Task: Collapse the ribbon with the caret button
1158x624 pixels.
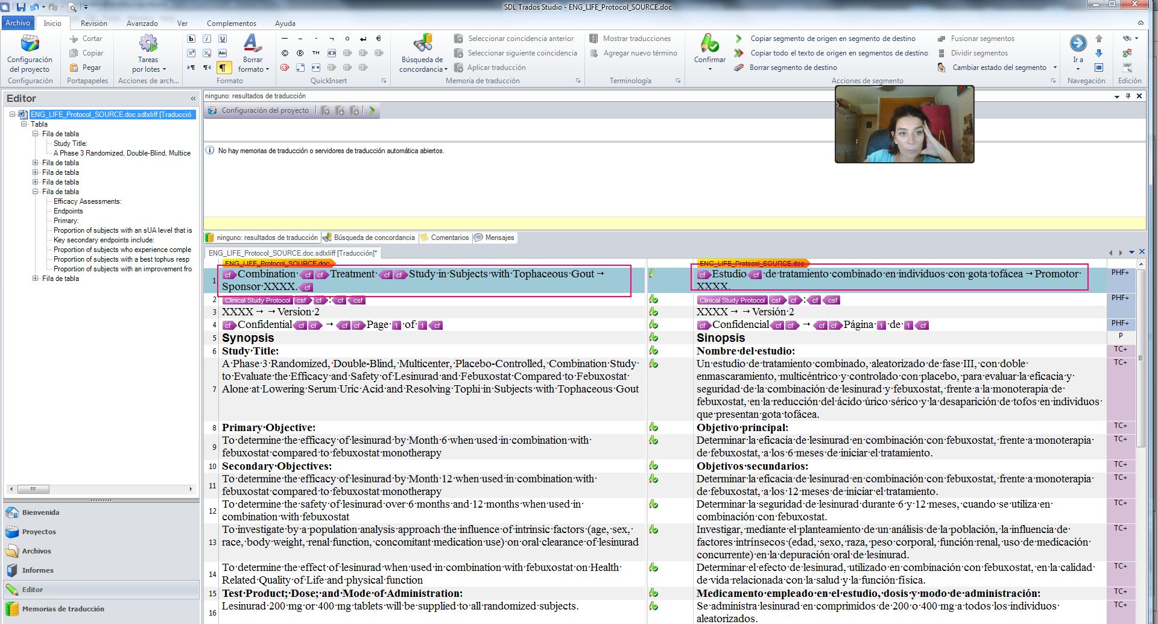Action: click(x=1140, y=23)
